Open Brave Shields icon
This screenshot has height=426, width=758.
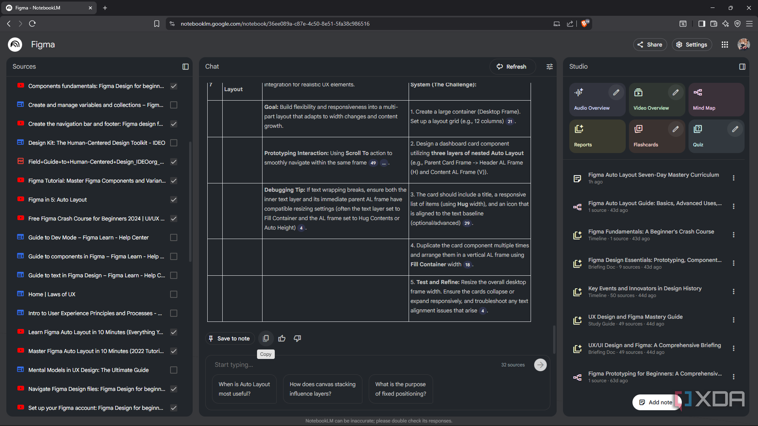pyautogui.click(x=585, y=24)
